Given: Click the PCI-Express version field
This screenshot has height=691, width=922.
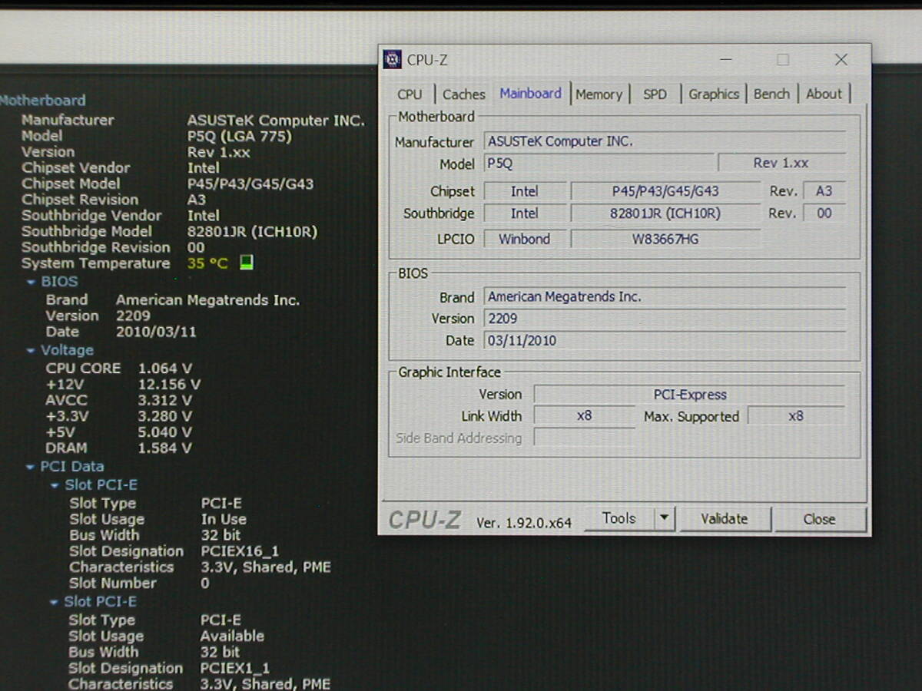Looking at the screenshot, I should [689, 395].
